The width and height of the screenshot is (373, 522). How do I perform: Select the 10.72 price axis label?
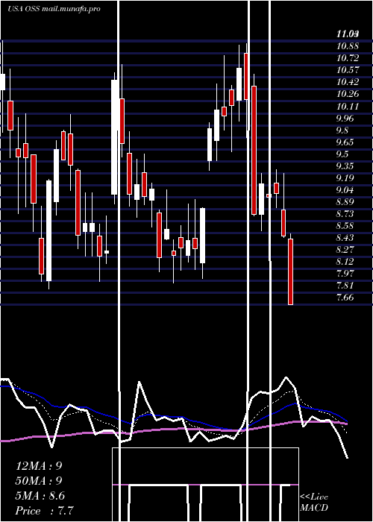(x=348, y=58)
